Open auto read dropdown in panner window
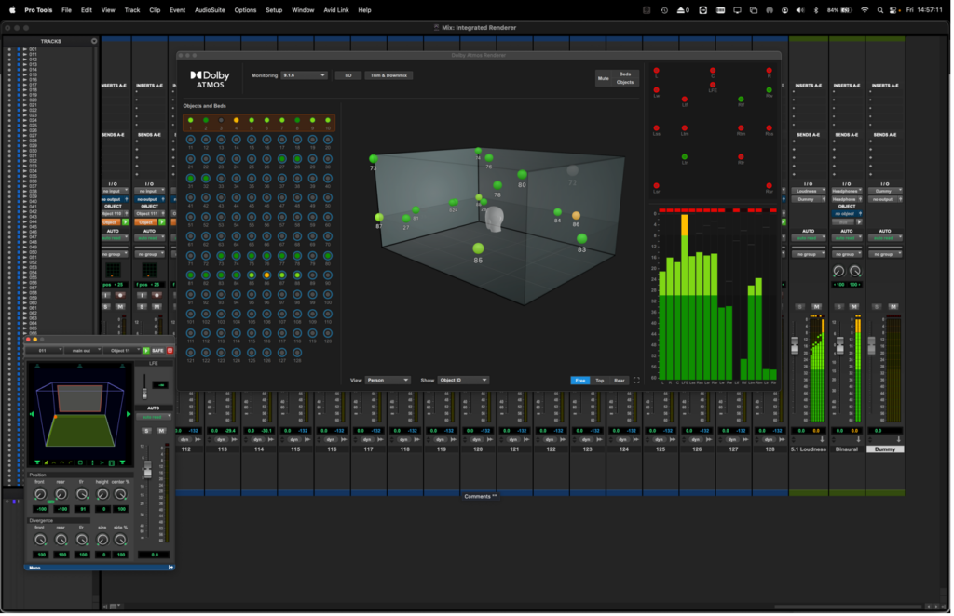 tap(154, 417)
